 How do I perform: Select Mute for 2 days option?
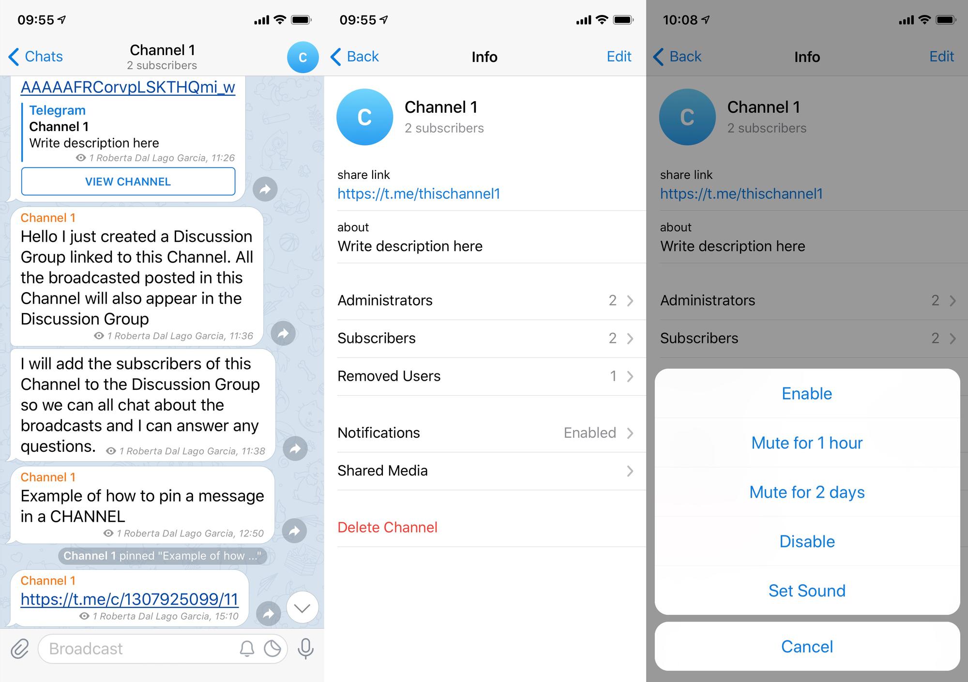coord(807,491)
